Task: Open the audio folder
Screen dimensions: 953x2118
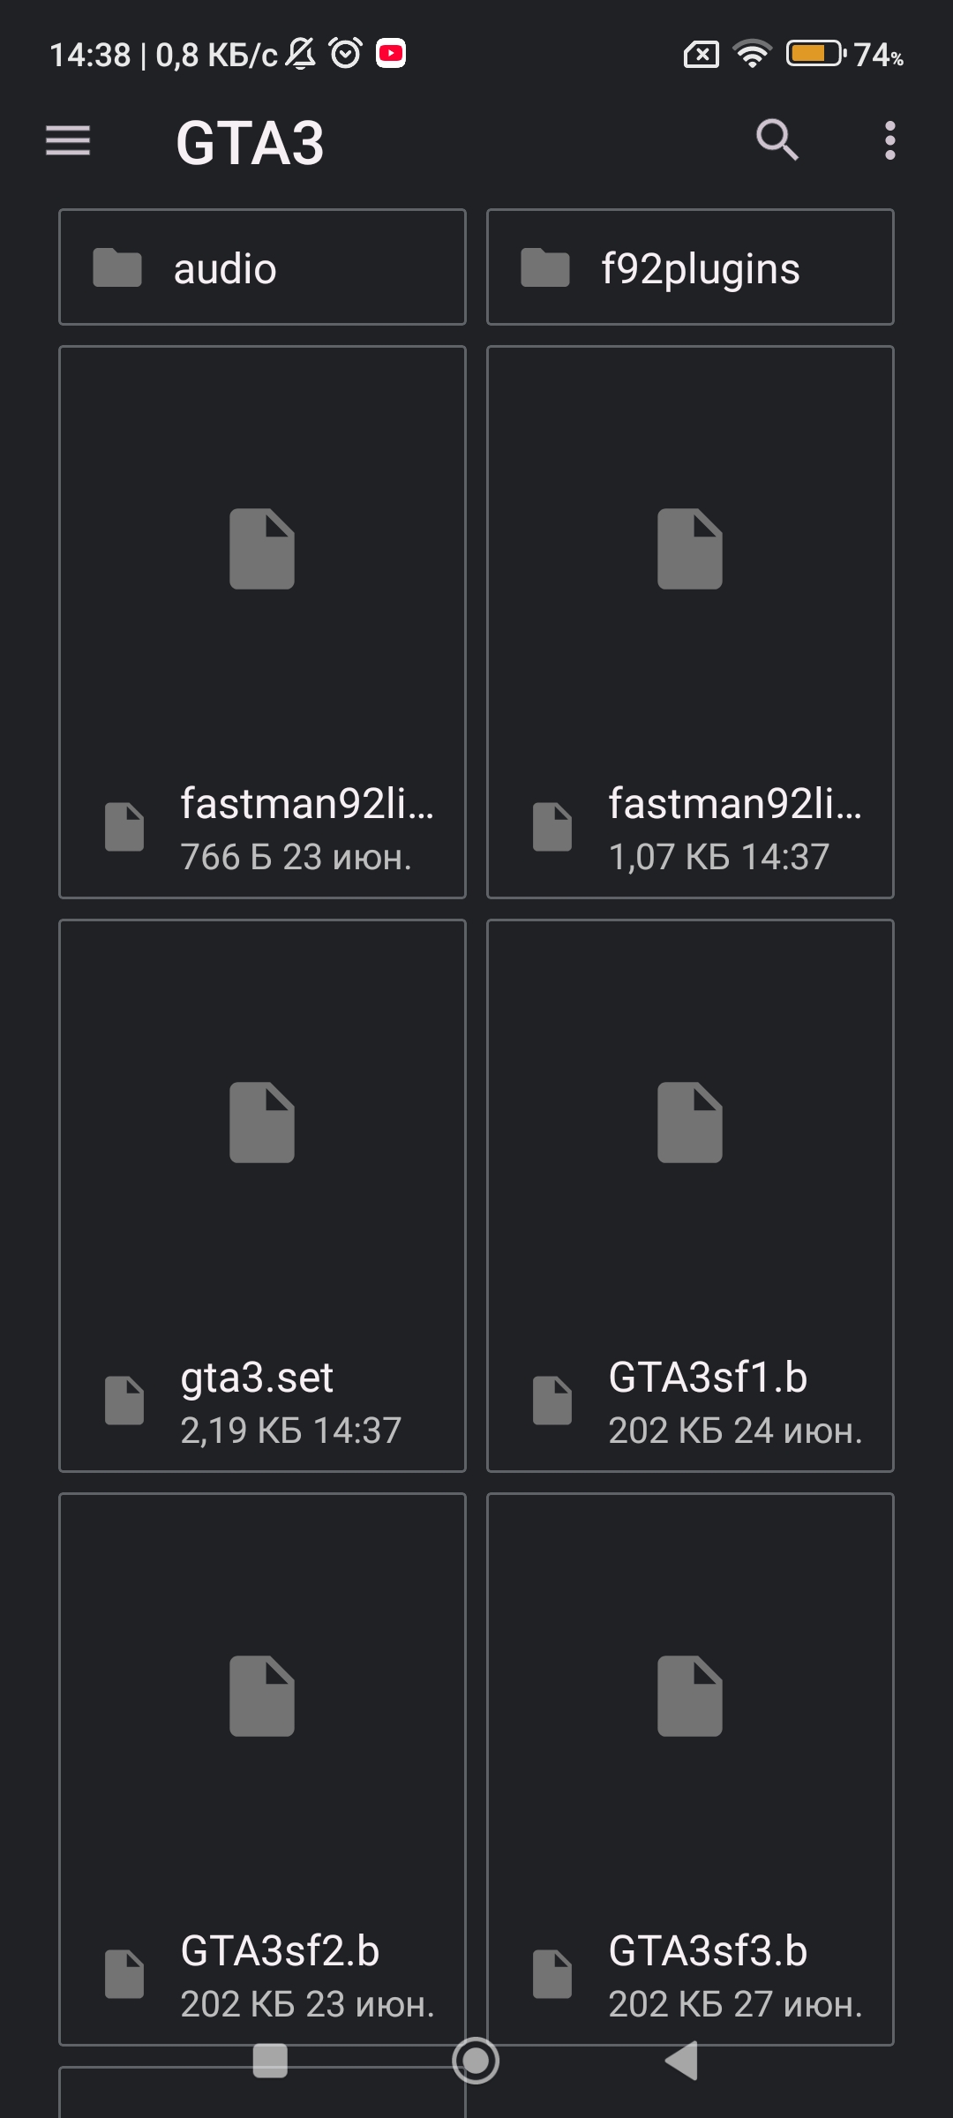Action: coord(262,267)
